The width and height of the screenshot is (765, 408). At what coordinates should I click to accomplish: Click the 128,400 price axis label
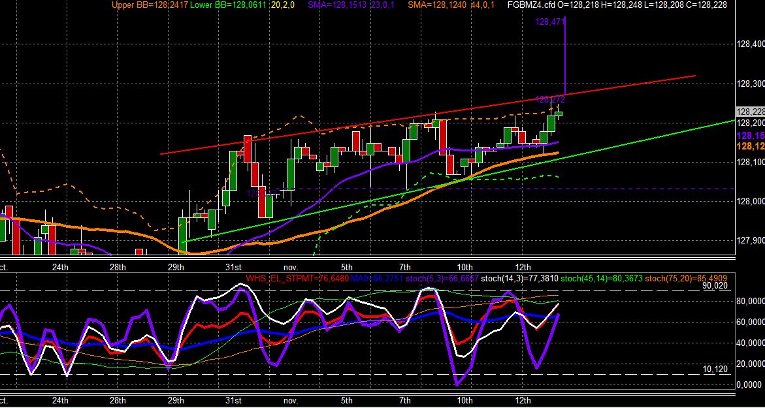[751, 44]
